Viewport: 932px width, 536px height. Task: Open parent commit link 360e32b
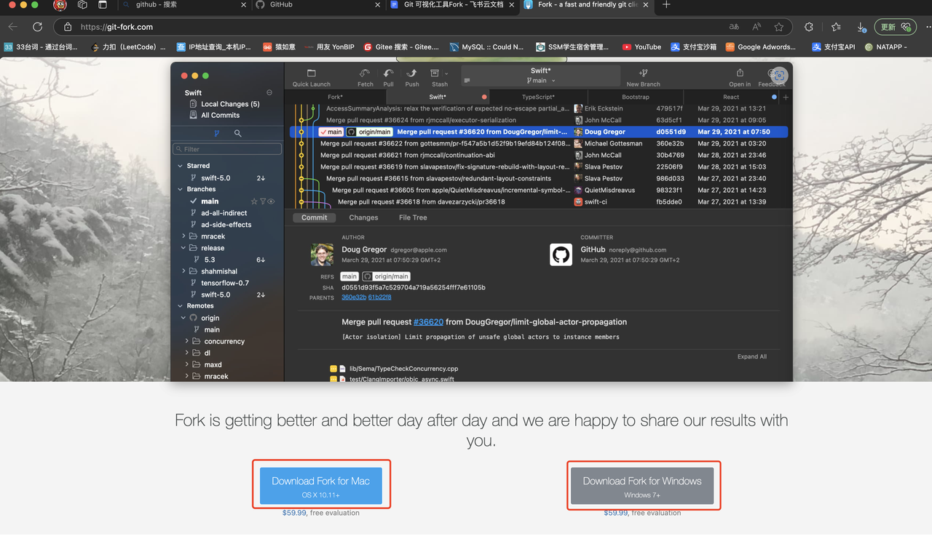[354, 297]
